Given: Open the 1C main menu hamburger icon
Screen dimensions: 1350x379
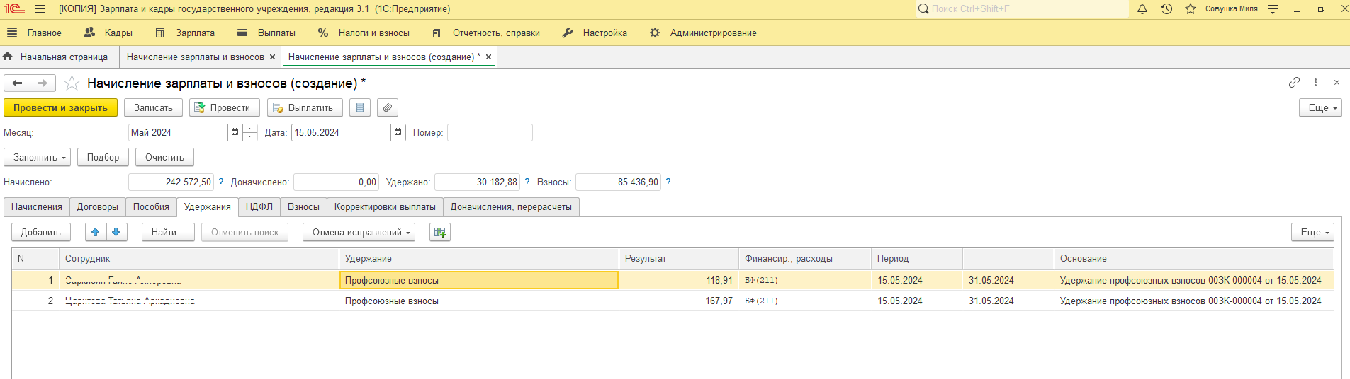Looking at the screenshot, I should click(x=40, y=9).
